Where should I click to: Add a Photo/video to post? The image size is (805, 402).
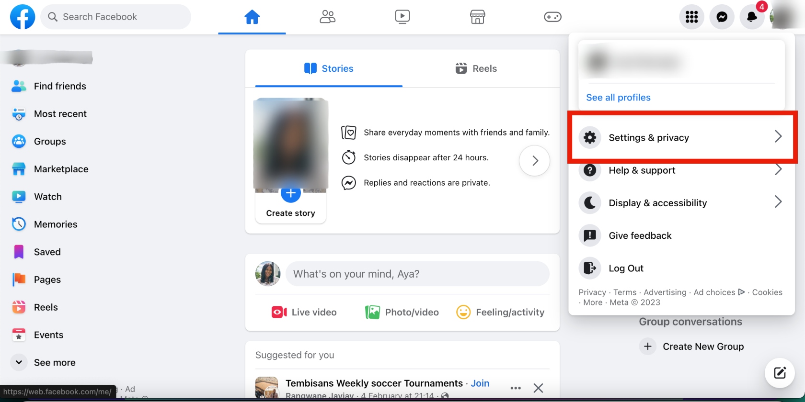pos(402,313)
